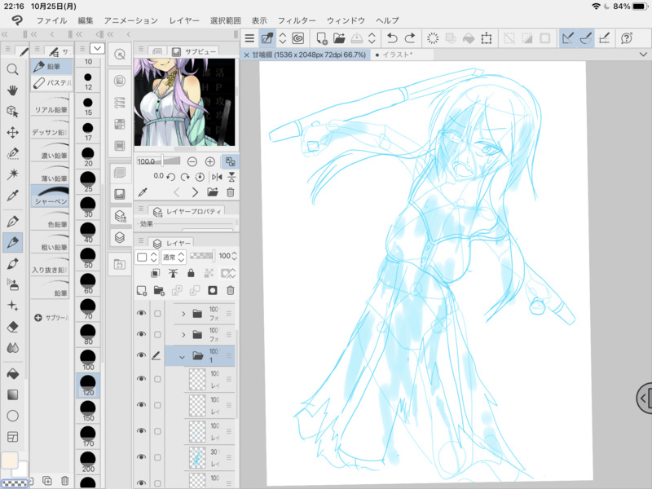Hide the first folder layer using its eye
The height and width of the screenshot is (489, 652).
(x=141, y=313)
